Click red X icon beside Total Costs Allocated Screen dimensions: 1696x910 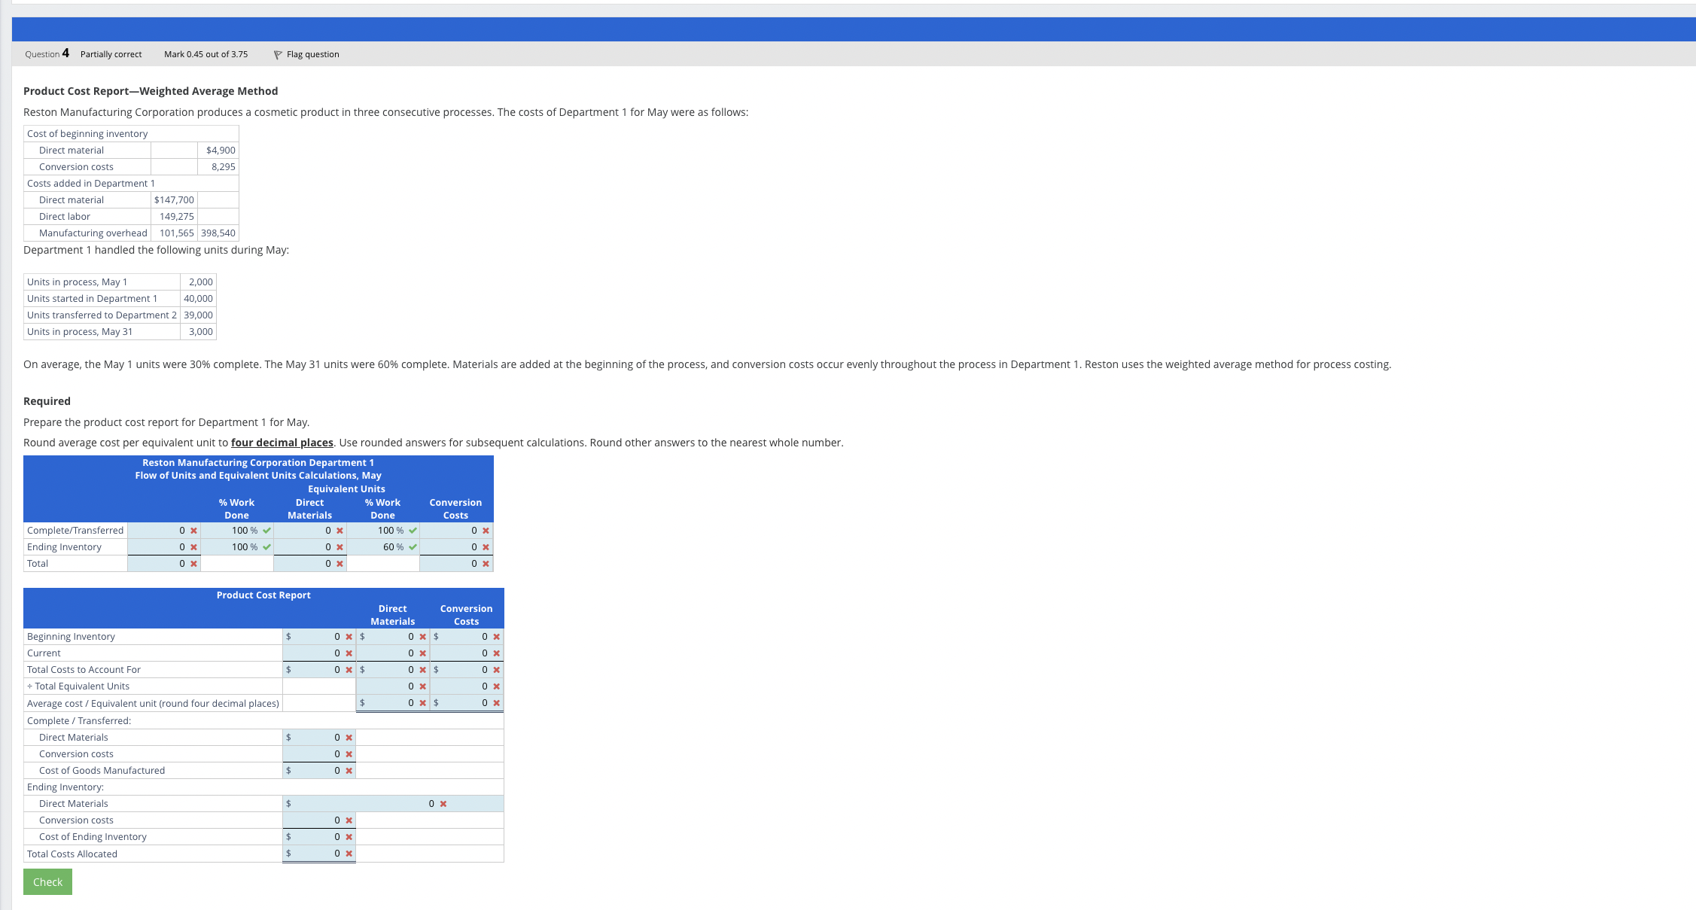tap(349, 854)
